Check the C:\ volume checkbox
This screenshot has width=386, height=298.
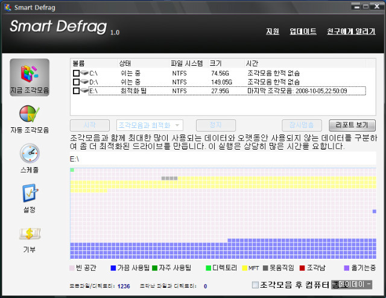[77, 73]
